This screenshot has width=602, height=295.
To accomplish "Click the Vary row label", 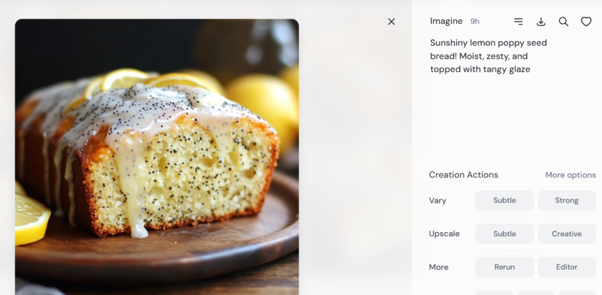I will (437, 201).
